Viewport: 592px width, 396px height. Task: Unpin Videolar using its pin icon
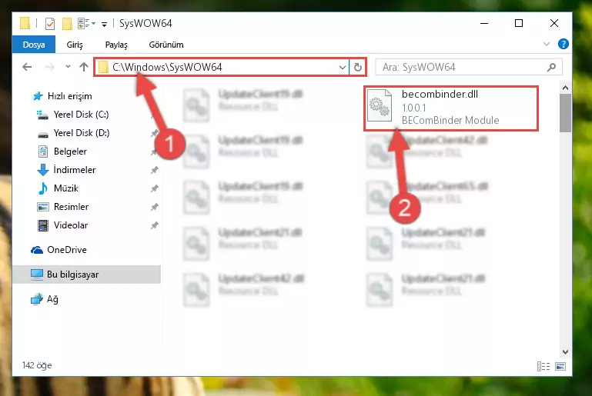pos(155,225)
